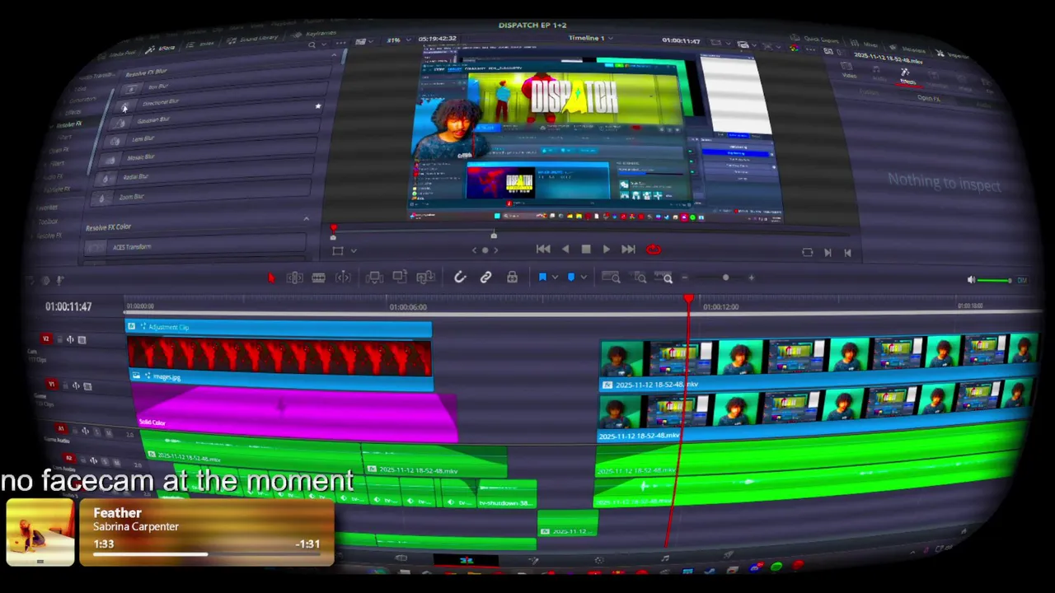The height and width of the screenshot is (593, 1055).
Task: Select the Dynamic Trim Mode tool
Action: pos(318,278)
